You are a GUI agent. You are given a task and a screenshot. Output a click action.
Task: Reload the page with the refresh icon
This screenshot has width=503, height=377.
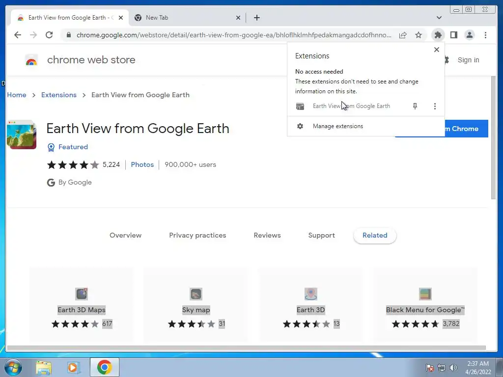coord(49,35)
